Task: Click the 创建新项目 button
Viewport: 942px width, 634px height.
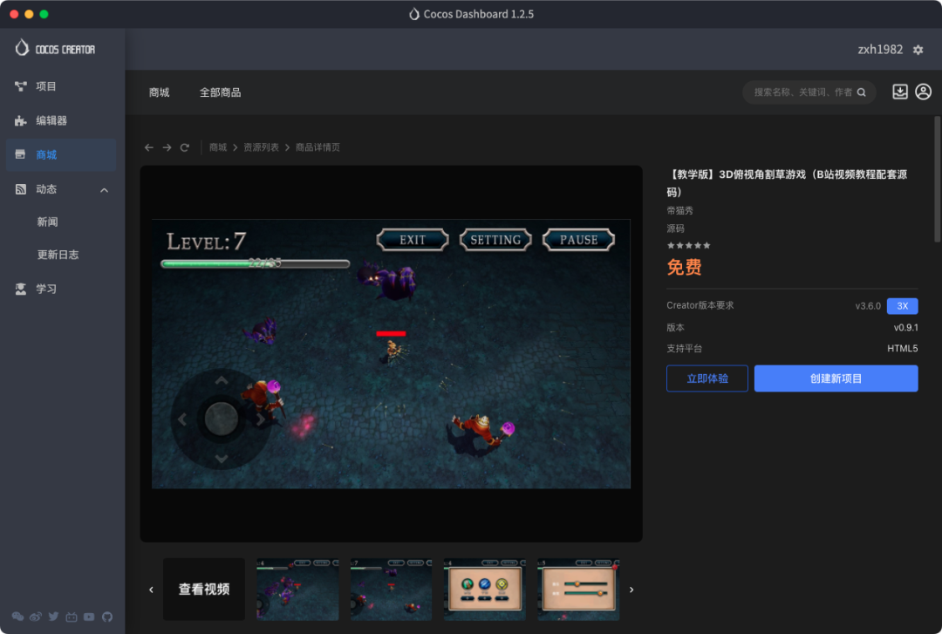Action: pyautogui.click(x=836, y=378)
